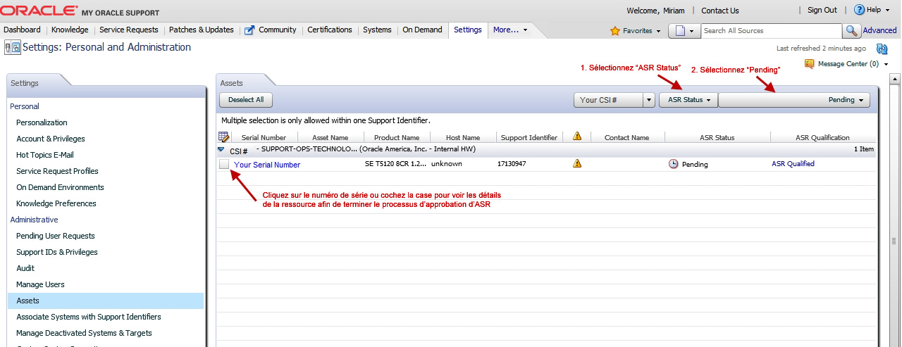Open the Your Serial Number link
902x347 pixels.
tap(267, 165)
